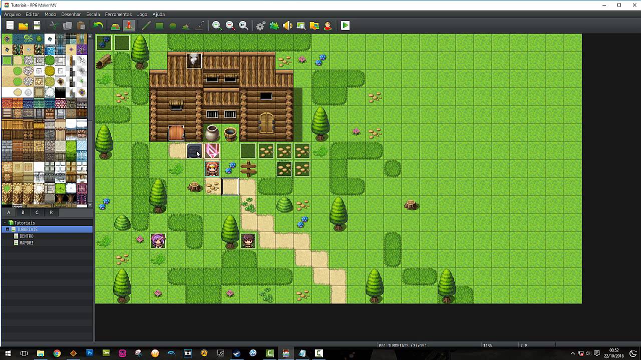Image resolution: width=641 pixels, height=360 pixels.
Task: Open the Character Generator icon
Action: 328,25
